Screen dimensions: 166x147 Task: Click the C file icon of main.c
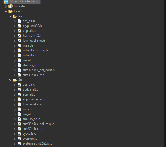click(19, 109)
